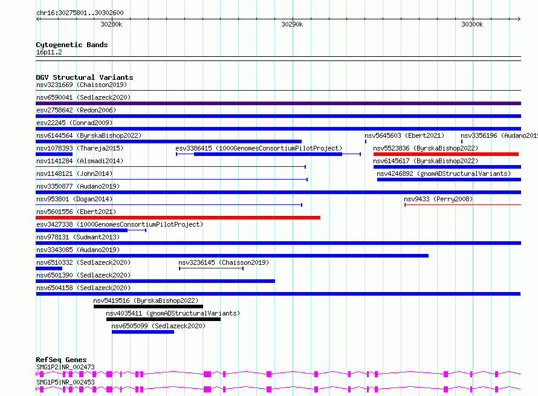Screen dimensions: 538x396
Task: Select the nsv6144564 (ByrskaBishop2022) variant label
Action: pos(89,135)
